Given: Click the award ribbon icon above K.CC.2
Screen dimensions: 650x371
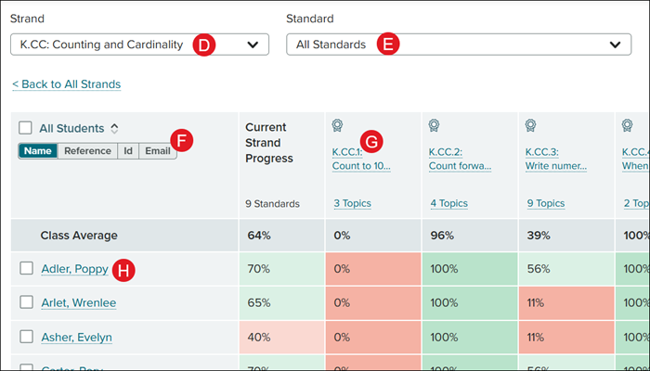Looking at the screenshot, I should tap(434, 126).
